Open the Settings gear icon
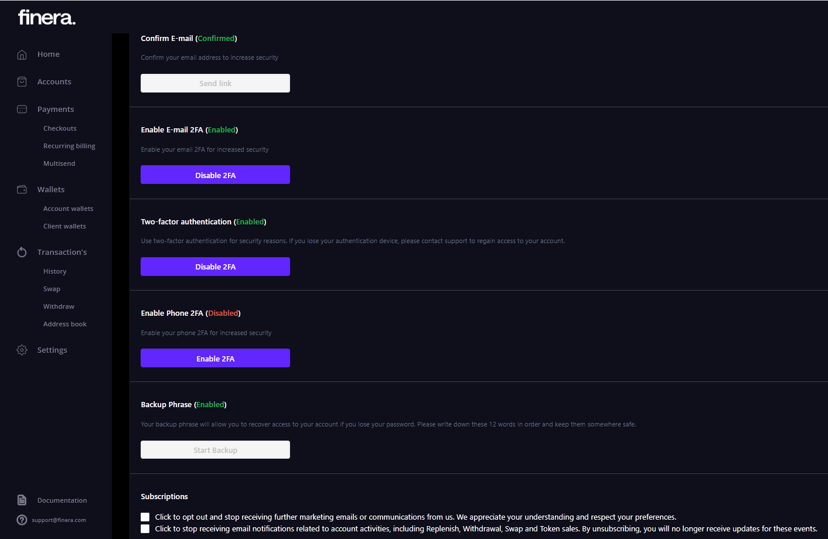828x539 pixels. [x=22, y=350]
